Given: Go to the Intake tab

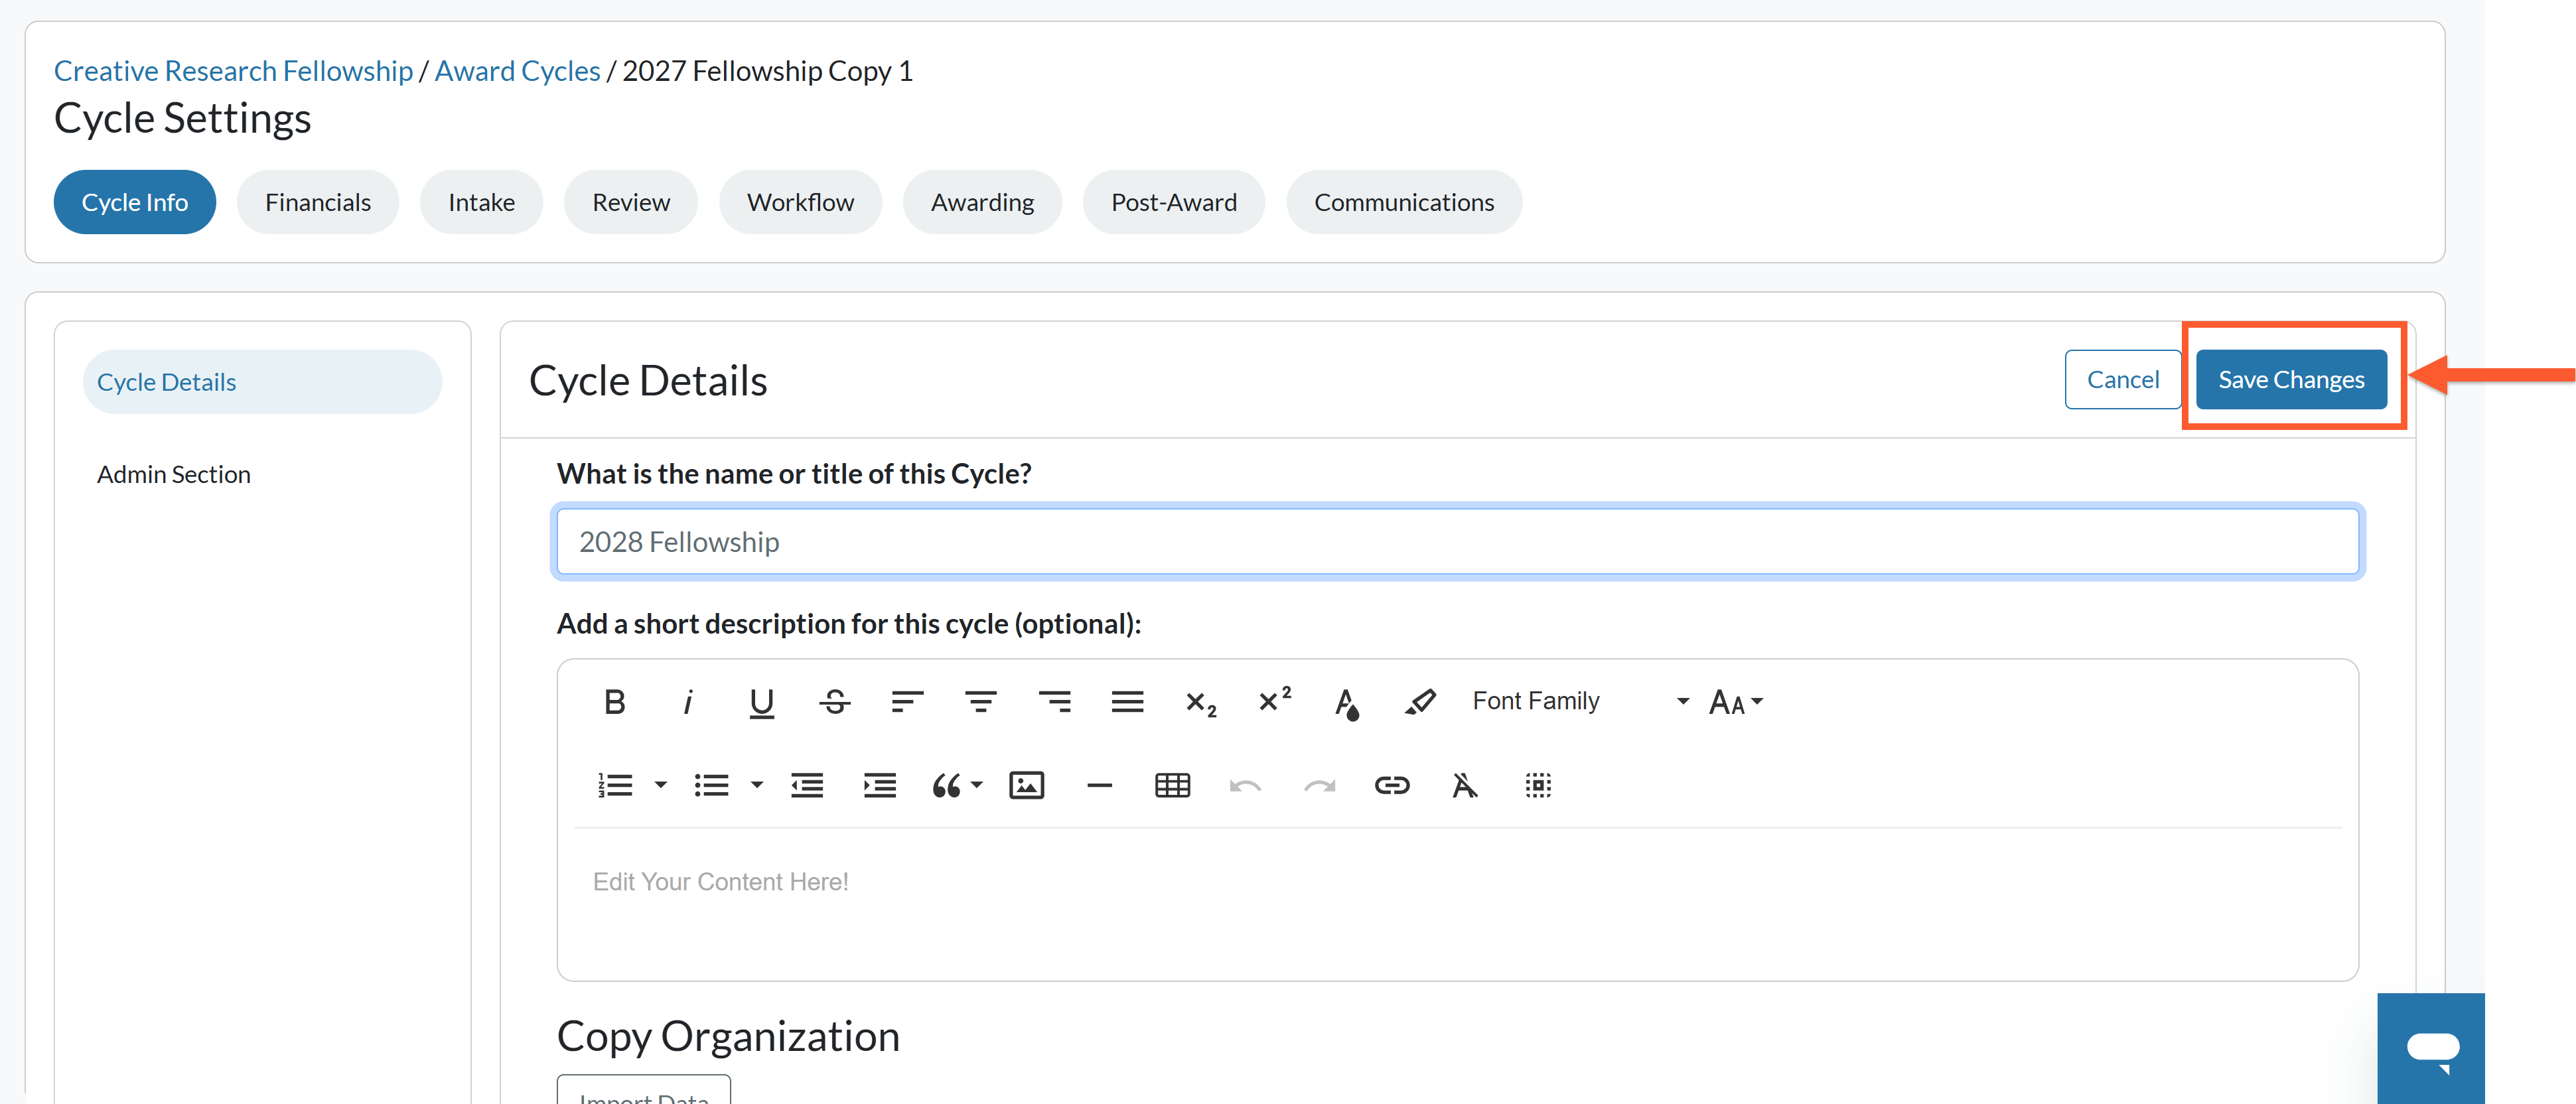Looking at the screenshot, I should (x=482, y=202).
